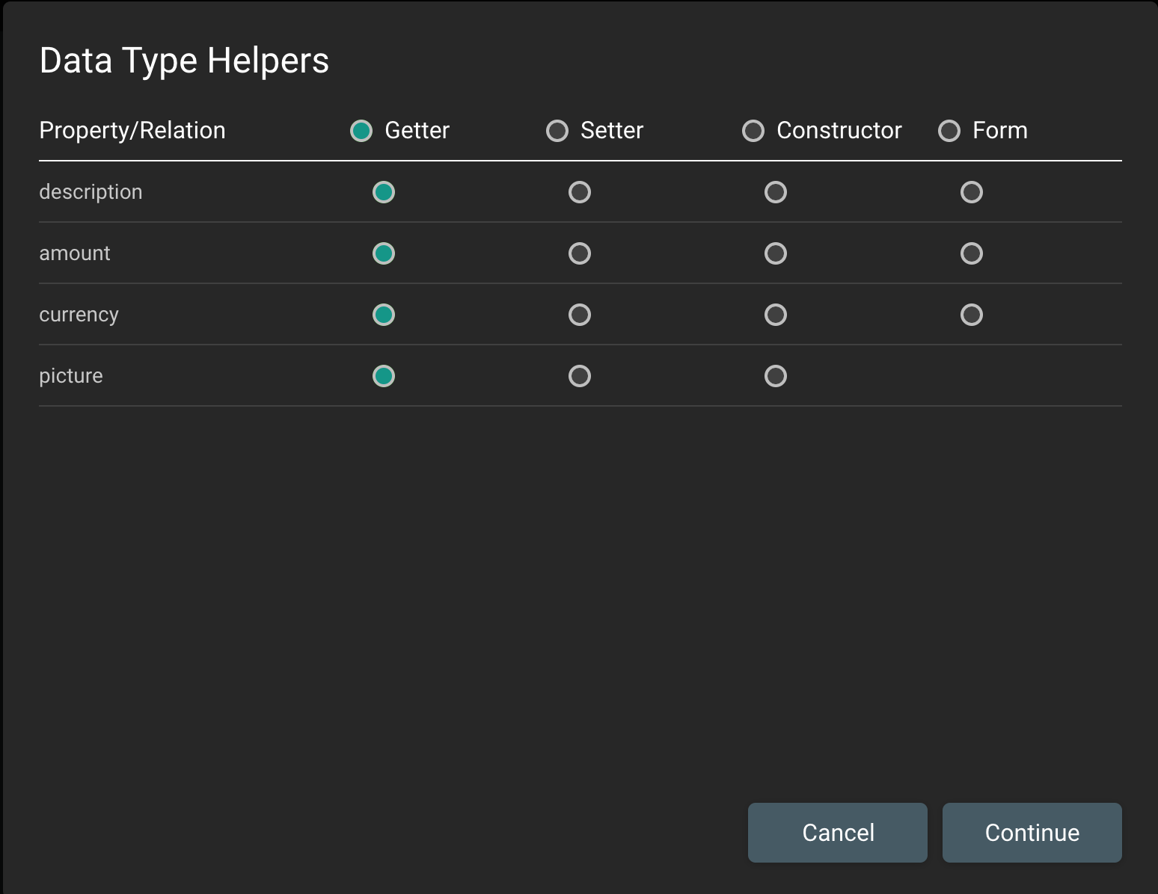Enable Constructor for the picture relation

pyautogui.click(x=776, y=376)
